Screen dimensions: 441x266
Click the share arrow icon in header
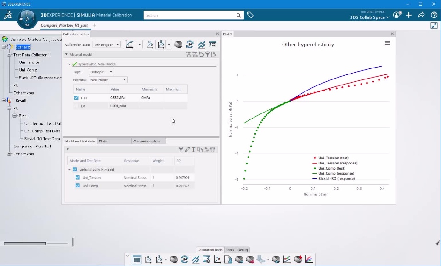coord(421,15)
